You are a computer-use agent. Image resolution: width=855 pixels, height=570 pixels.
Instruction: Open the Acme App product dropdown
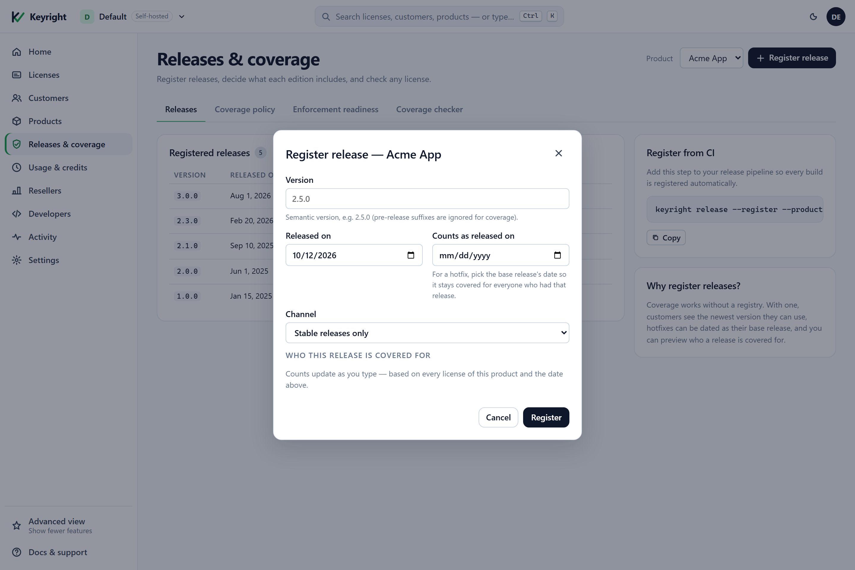pyautogui.click(x=711, y=58)
